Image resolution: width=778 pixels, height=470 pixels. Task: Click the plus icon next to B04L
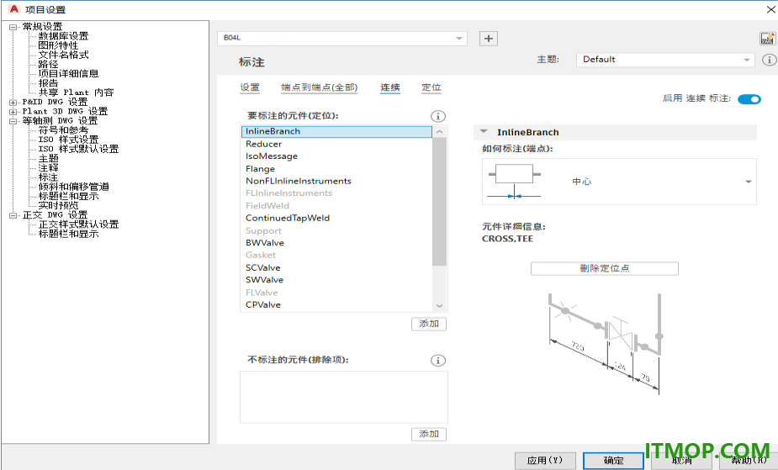[488, 39]
